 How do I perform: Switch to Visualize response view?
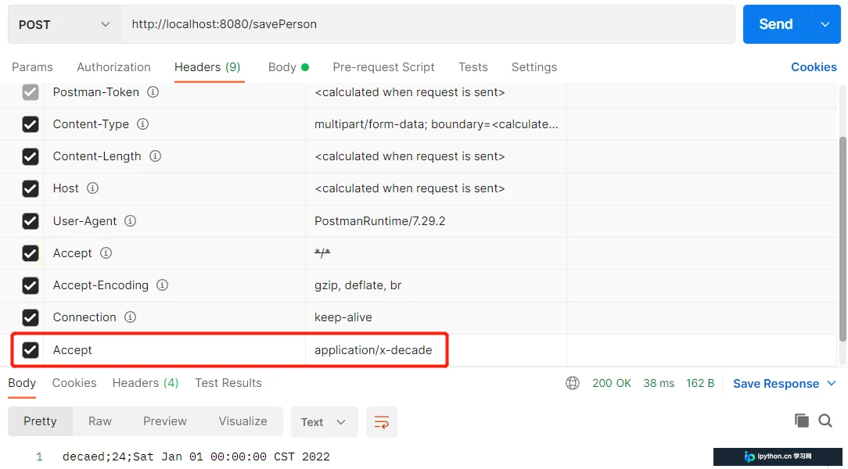click(243, 421)
